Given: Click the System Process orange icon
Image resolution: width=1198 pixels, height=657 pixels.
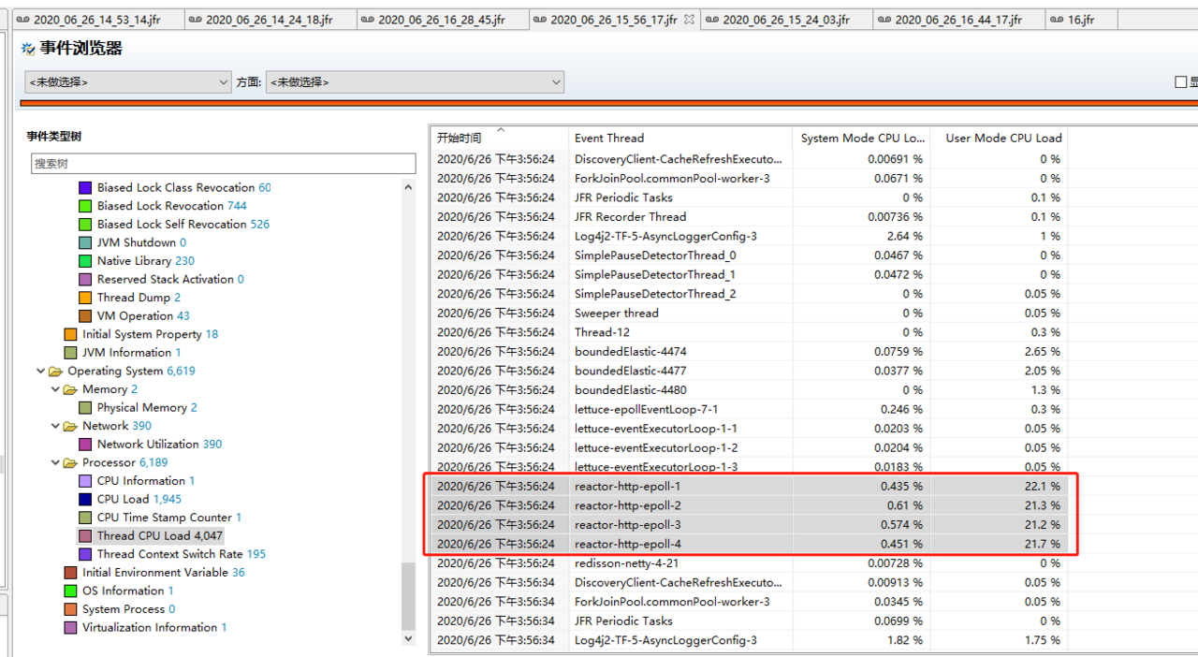Looking at the screenshot, I should (x=70, y=609).
